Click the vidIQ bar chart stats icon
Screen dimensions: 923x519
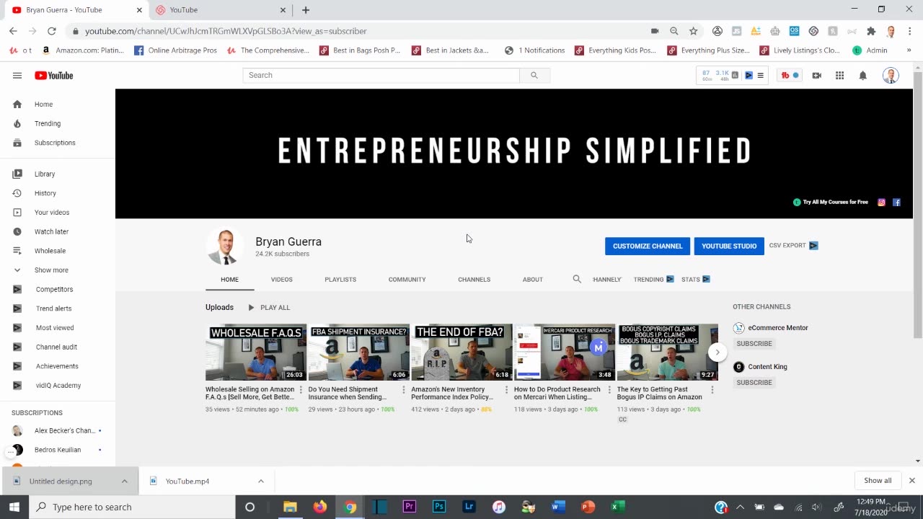click(x=735, y=75)
